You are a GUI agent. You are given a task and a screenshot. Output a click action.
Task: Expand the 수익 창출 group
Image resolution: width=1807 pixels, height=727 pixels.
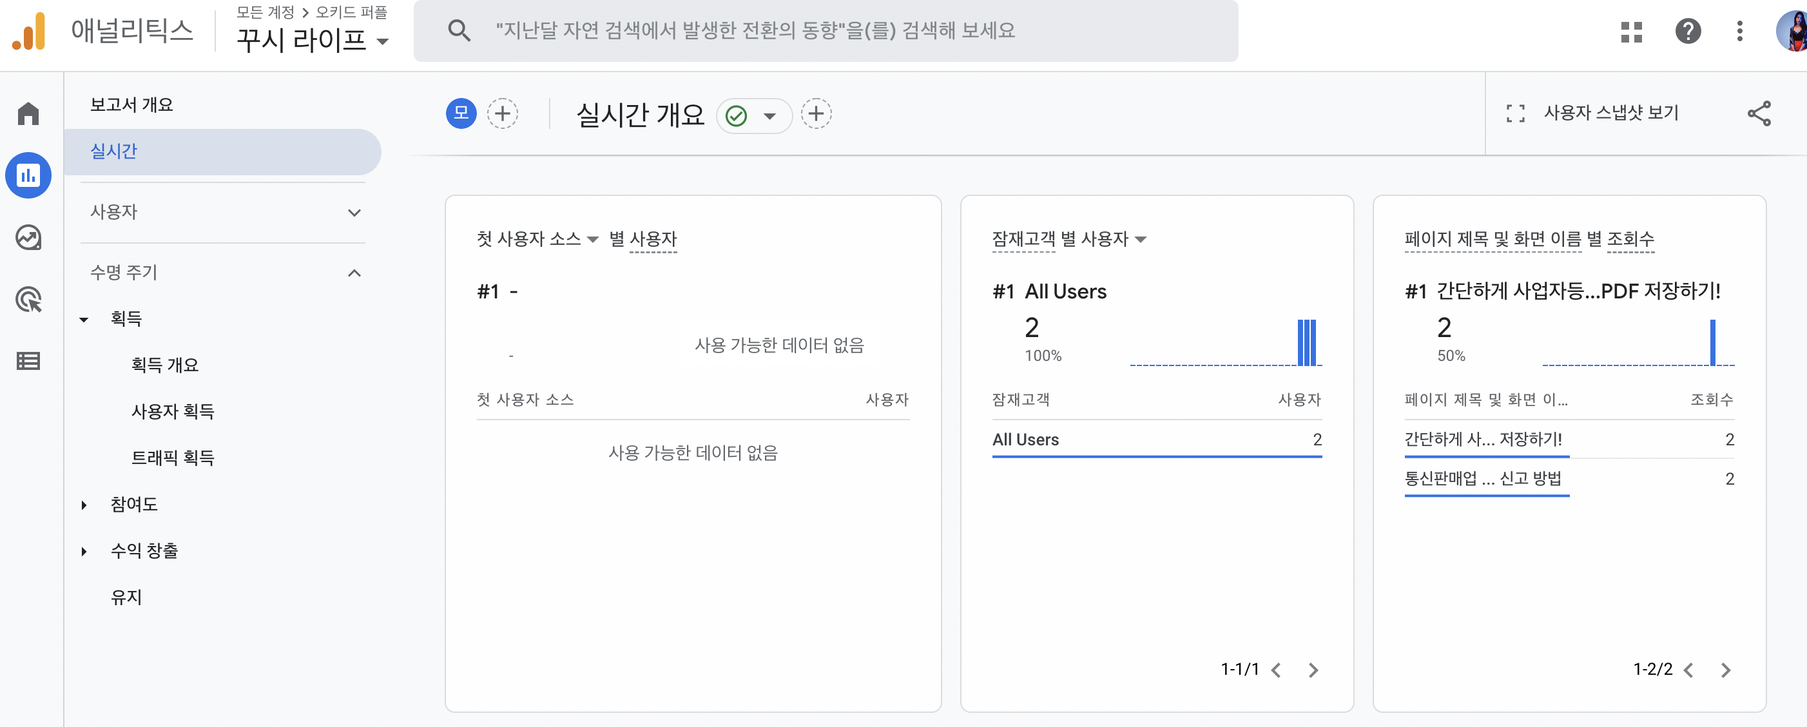[x=84, y=551]
